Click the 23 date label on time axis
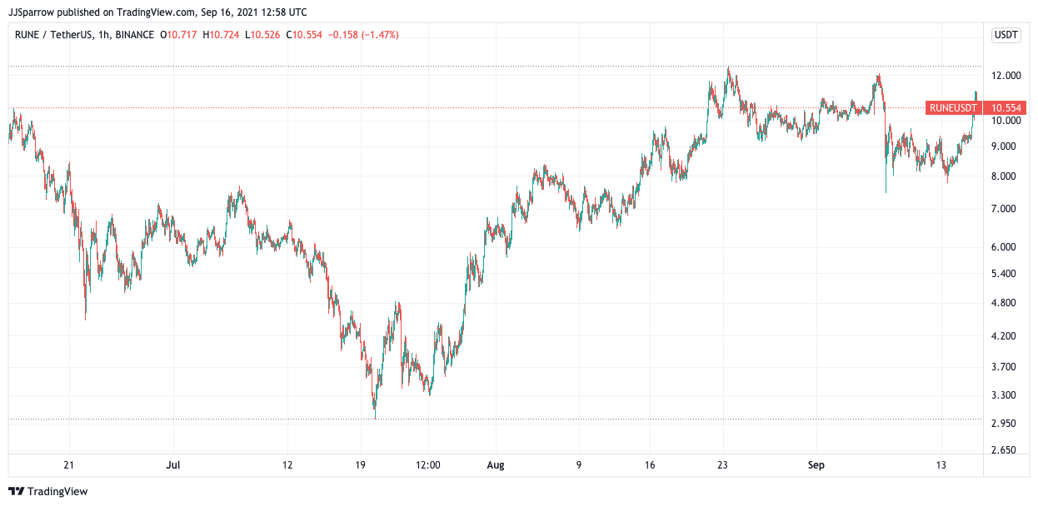 tap(723, 465)
